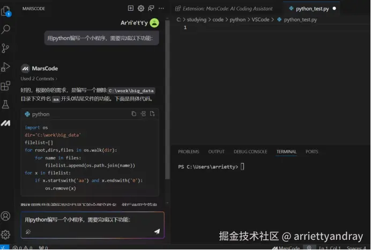Click the os.remove(x) code line
Screen dimensions: 371x250
(x=61, y=188)
